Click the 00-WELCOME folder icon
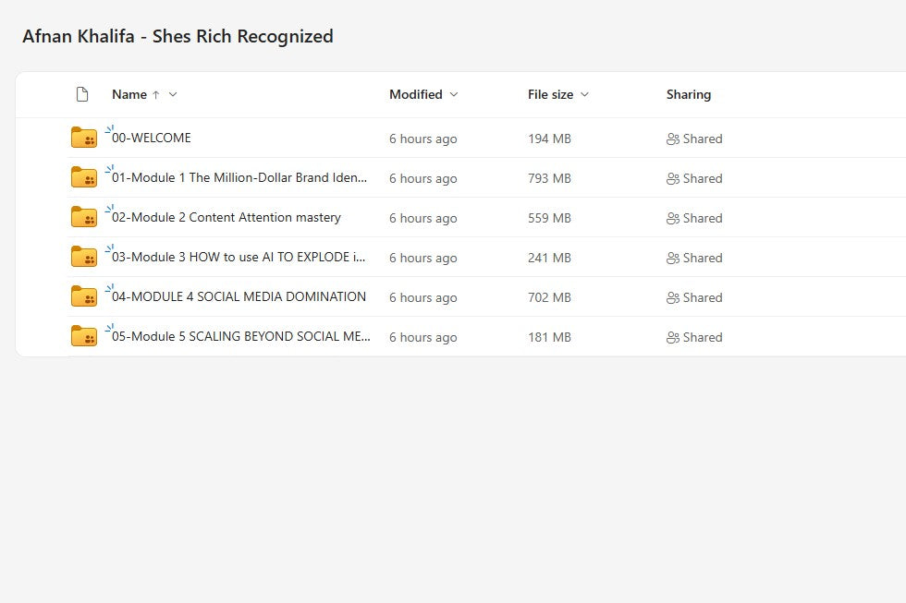The width and height of the screenshot is (906, 603). tap(84, 138)
